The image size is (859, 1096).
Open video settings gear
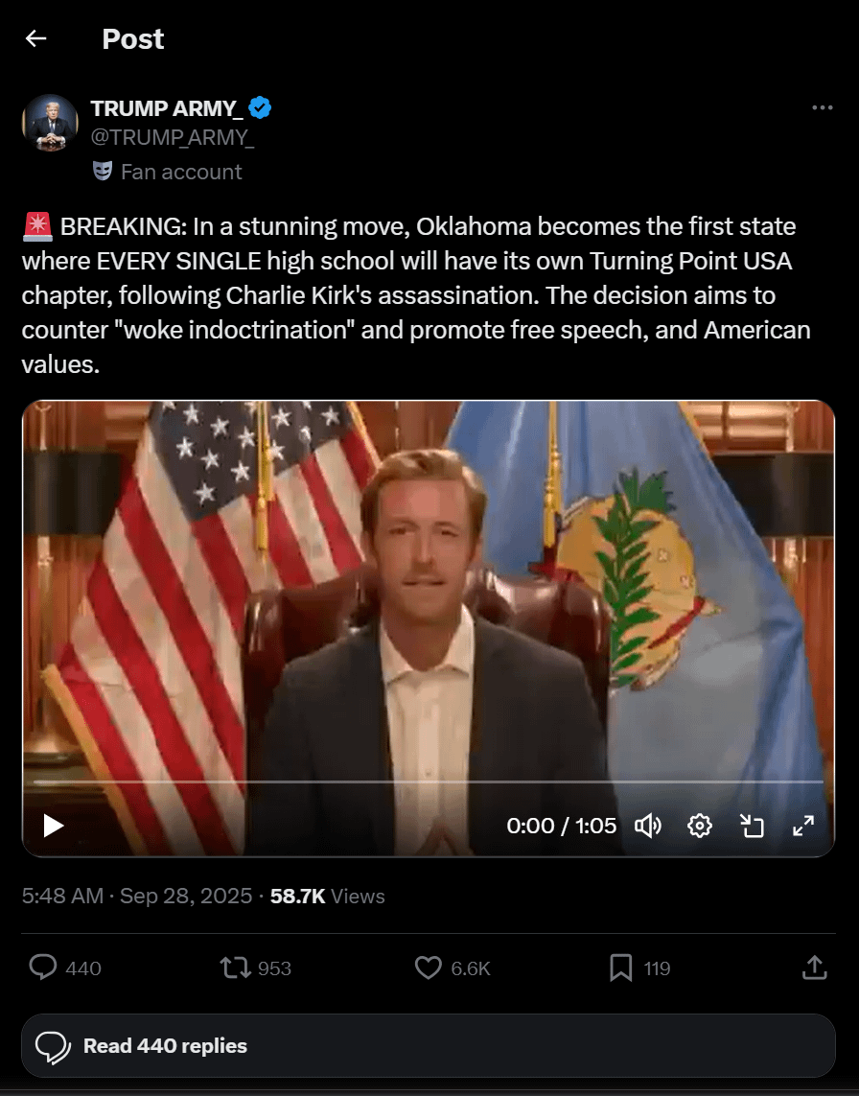point(700,826)
